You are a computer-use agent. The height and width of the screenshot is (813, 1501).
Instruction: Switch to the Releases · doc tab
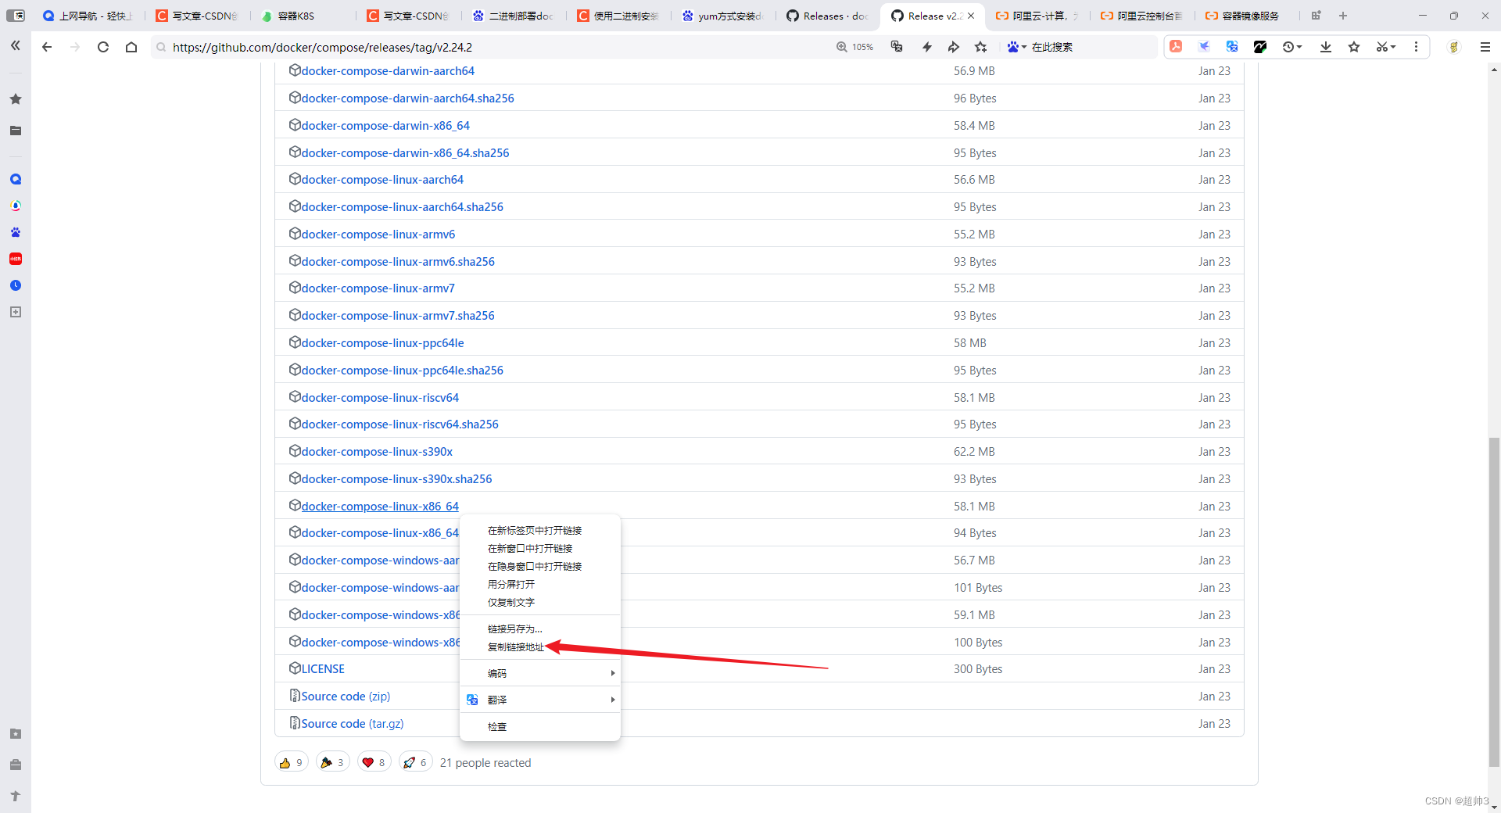827,16
